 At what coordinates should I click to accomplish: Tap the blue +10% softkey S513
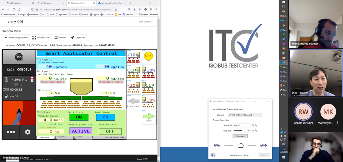(x=134, y=57)
